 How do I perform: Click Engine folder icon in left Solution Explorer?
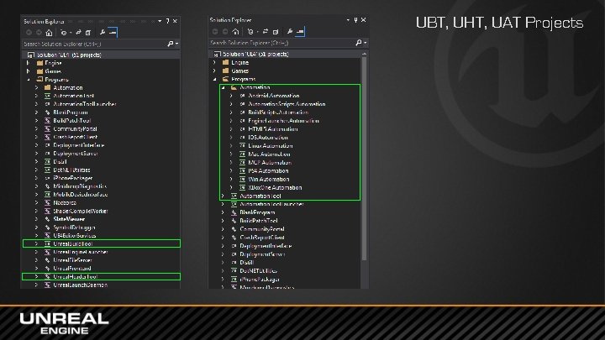click(39, 63)
